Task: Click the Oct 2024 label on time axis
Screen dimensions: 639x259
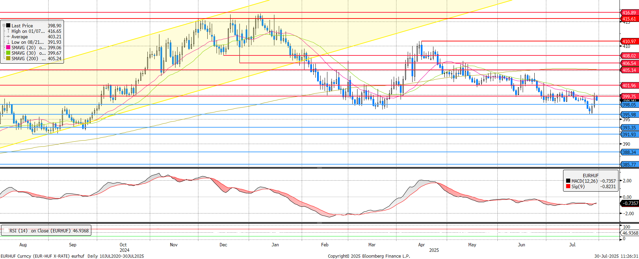Action: (x=124, y=247)
